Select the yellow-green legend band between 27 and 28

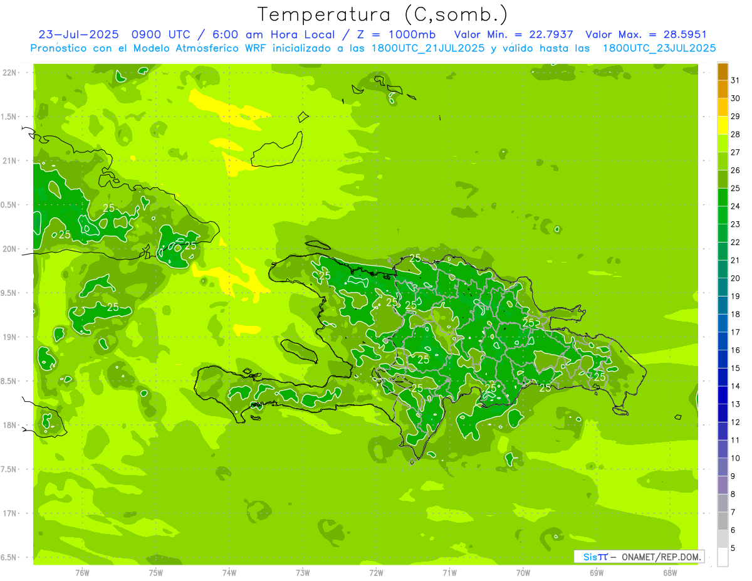(723, 143)
